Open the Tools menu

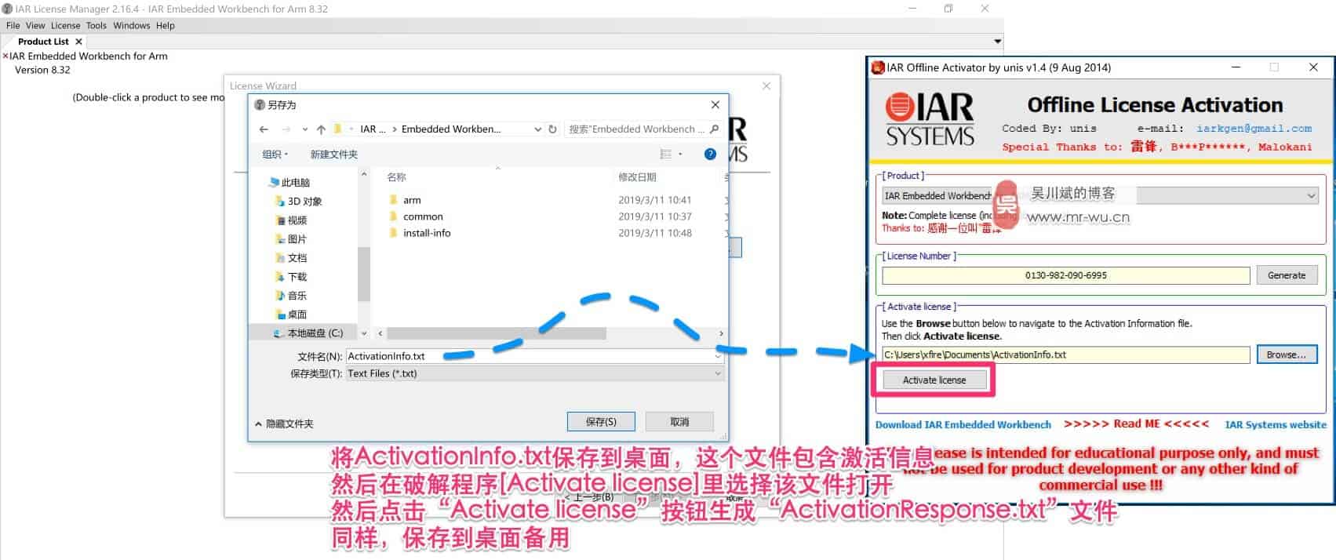[96, 25]
